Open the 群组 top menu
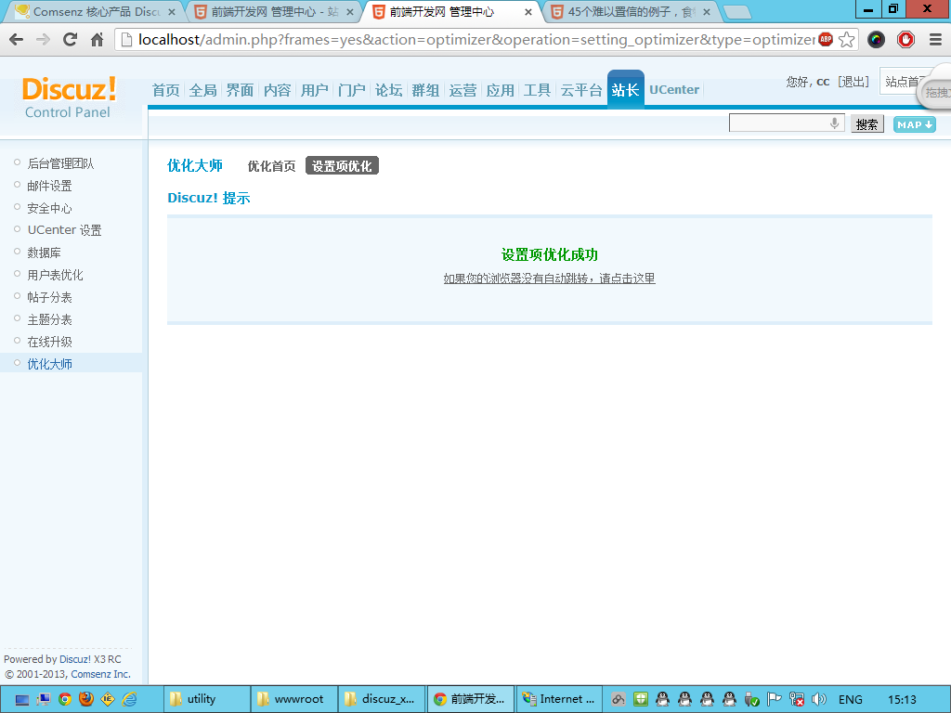Screen dimensions: 951x713 (x=425, y=90)
